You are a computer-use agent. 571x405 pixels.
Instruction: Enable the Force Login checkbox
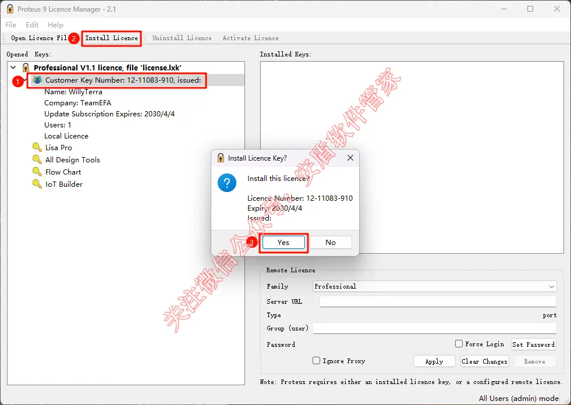pyautogui.click(x=459, y=344)
